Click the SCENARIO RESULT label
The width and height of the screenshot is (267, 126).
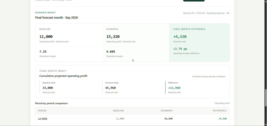[45, 13]
